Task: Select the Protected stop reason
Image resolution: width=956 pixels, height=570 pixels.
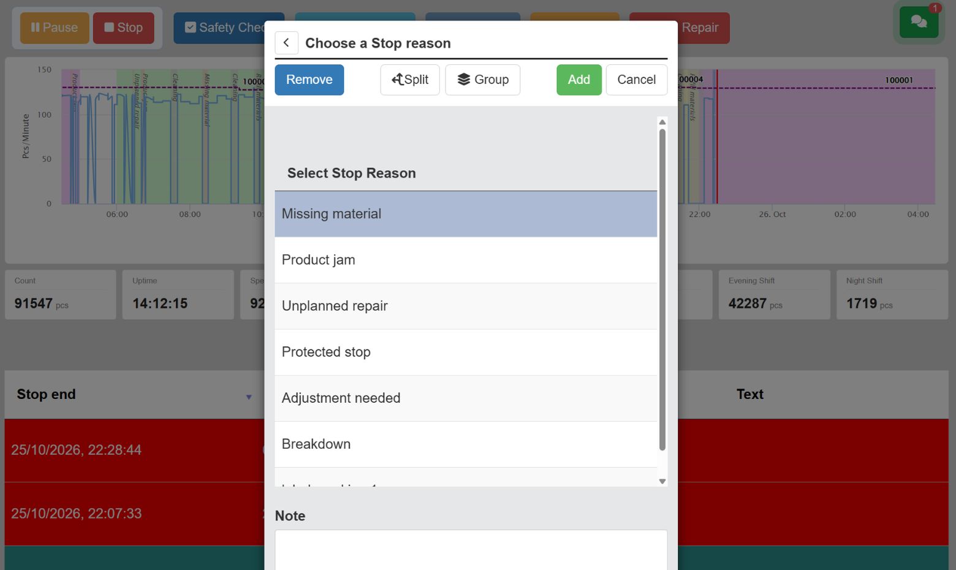Action: (x=466, y=352)
